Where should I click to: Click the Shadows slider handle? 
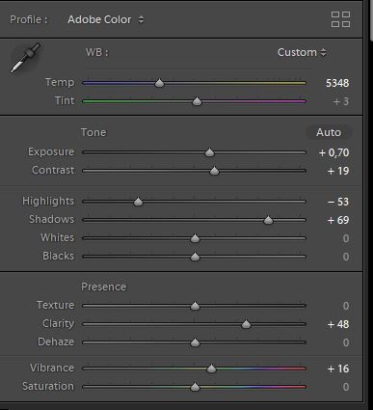(x=268, y=220)
